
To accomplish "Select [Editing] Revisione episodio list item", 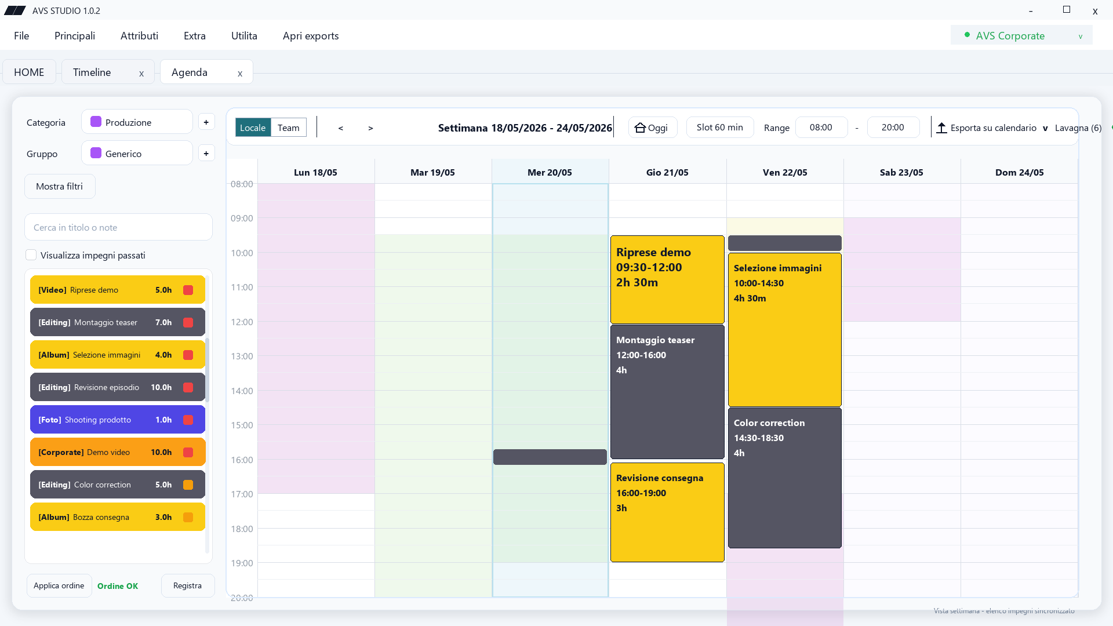I will click(118, 387).
